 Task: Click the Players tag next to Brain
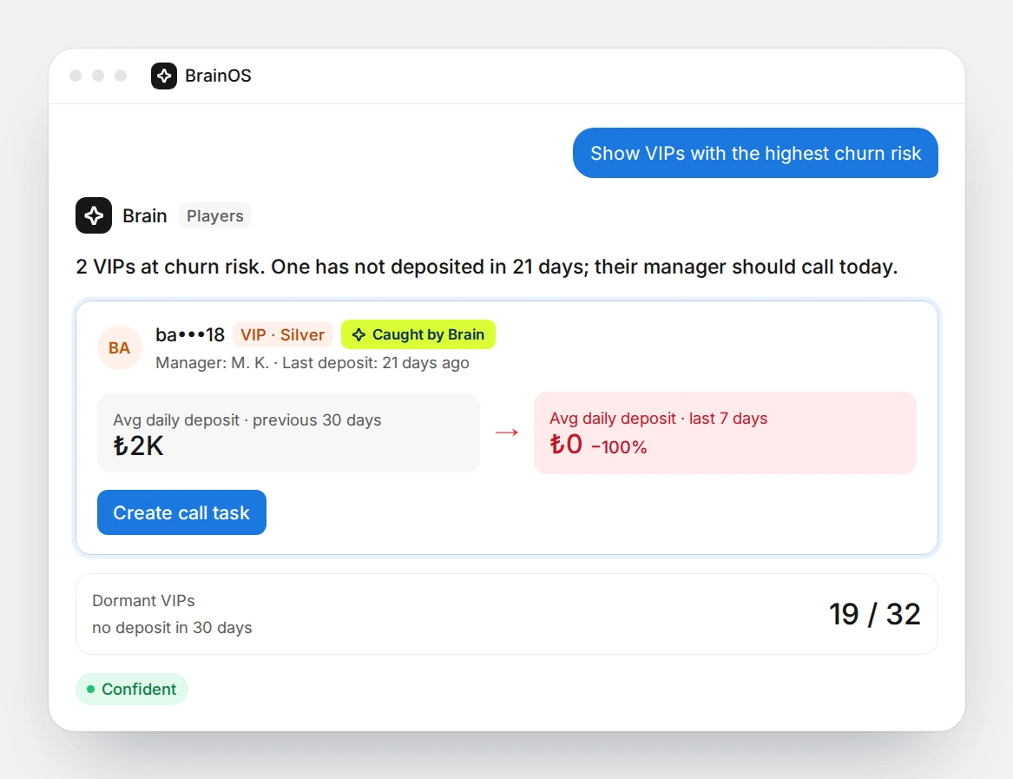[215, 216]
